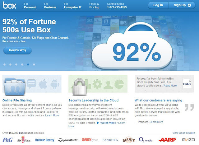Select the second carousel dot
The image size is (199, 145).
(10, 64)
